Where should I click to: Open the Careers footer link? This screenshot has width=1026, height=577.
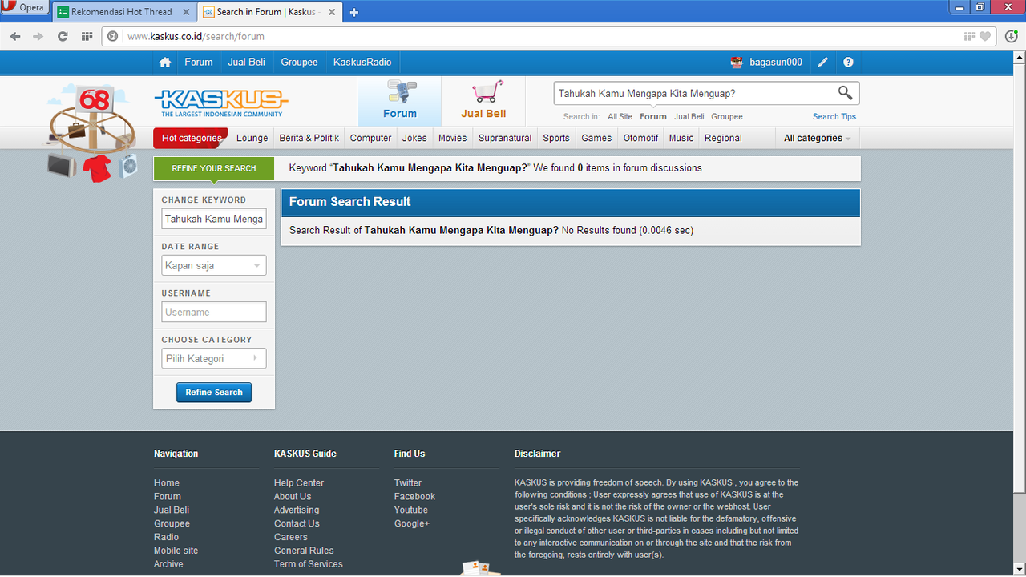tap(290, 538)
